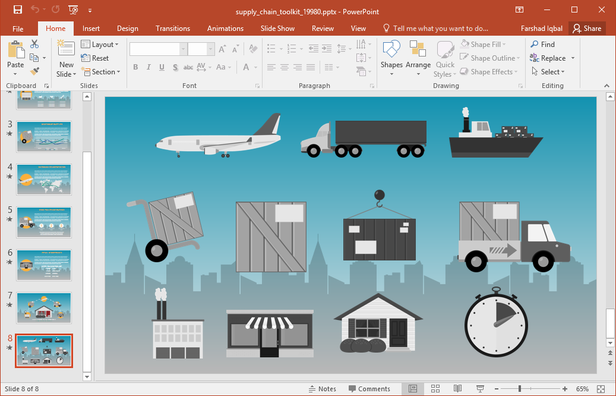This screenshot has width=616, height=396.
Task: Click the Share button
Action: 586,29
